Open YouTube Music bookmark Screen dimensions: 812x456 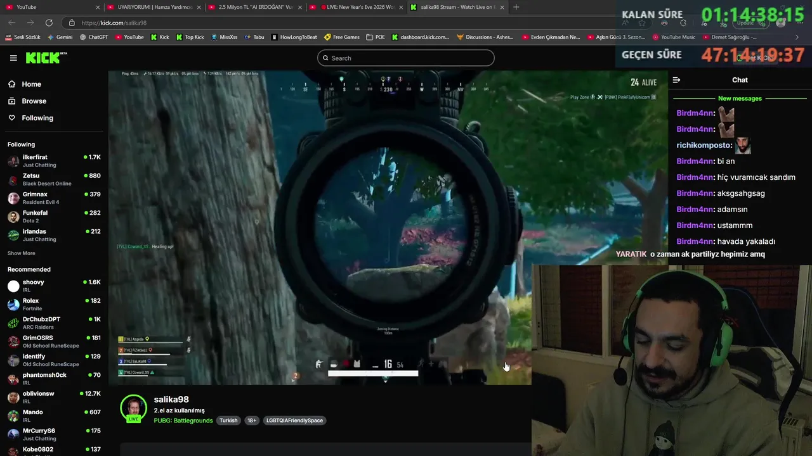coord(674,37)
